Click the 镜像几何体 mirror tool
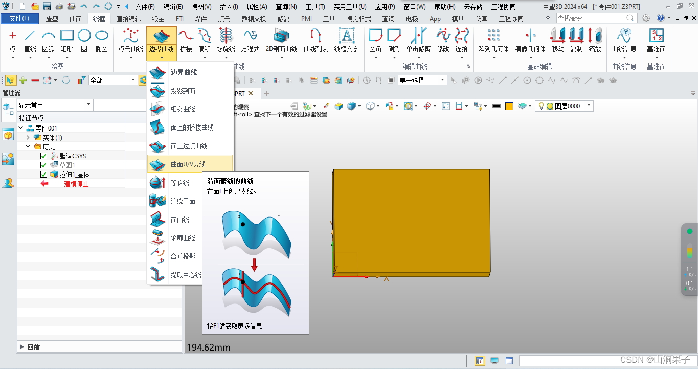698x369 pixels. pos(530,40)
